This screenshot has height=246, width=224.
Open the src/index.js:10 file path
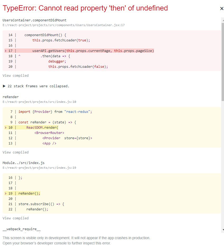click(x=39, y=102)
